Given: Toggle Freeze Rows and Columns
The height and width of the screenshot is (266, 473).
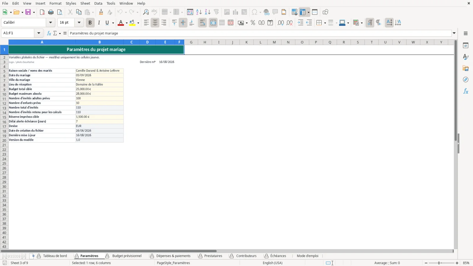Looking at the screenshot, I should [x=303, y=12].
